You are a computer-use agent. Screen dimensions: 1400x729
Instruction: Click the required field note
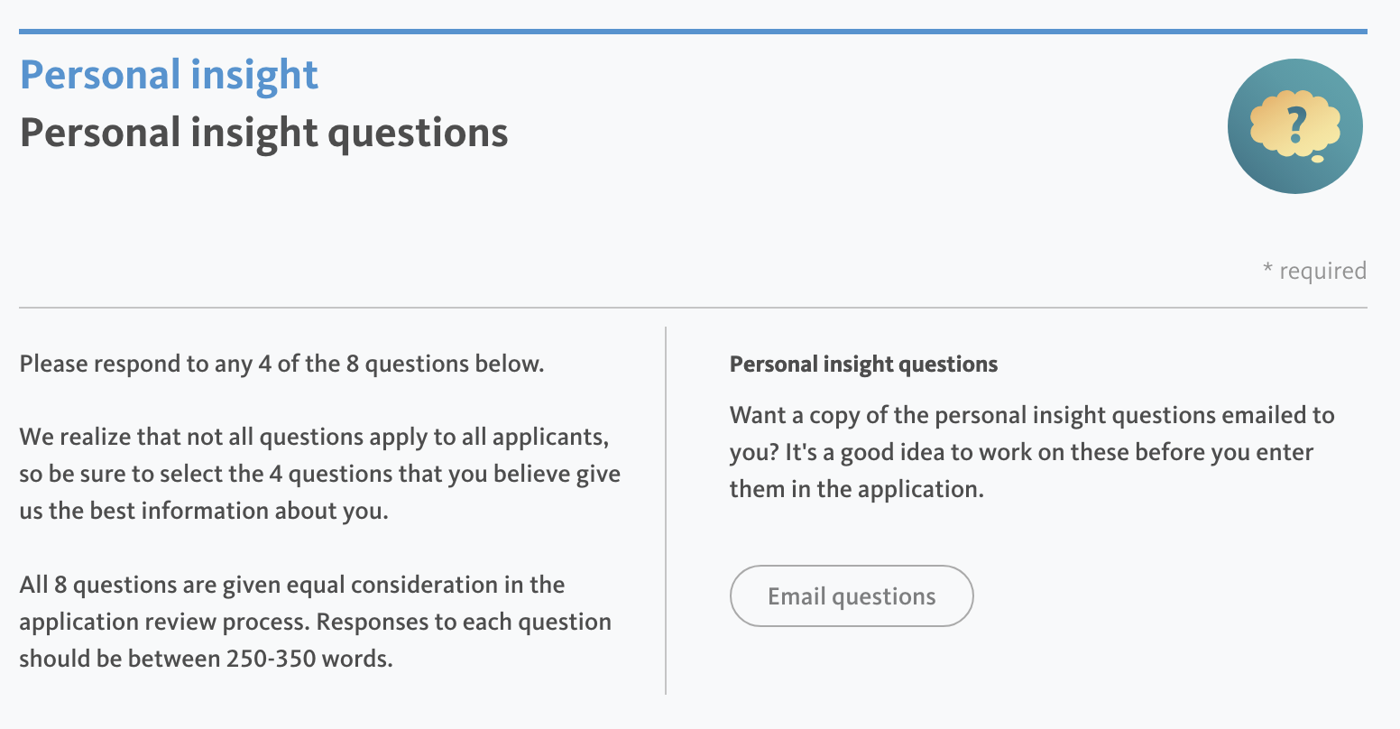click(1314, 271)
